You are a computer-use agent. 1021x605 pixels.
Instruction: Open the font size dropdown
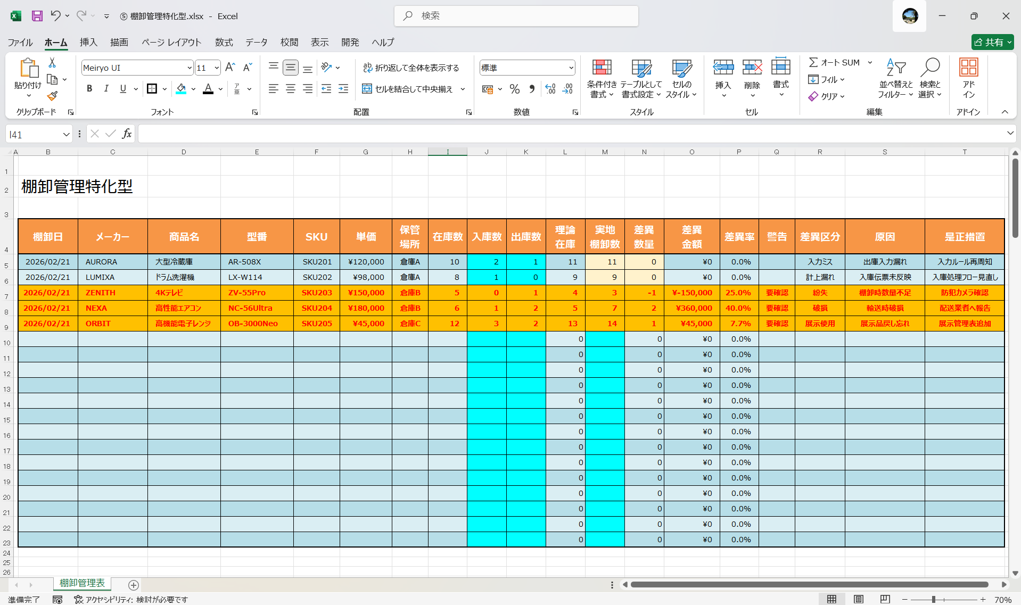point(216,68)
